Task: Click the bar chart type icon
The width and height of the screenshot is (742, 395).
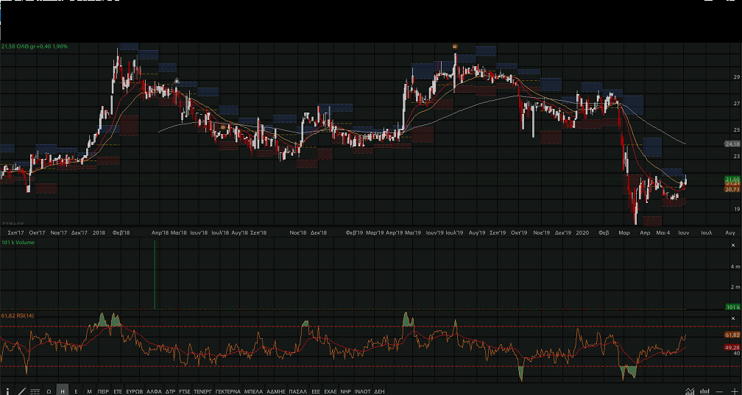Action: (x=705, y=391)
